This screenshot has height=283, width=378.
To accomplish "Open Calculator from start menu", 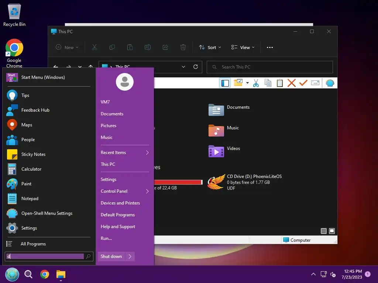I will tap(48, 169).
